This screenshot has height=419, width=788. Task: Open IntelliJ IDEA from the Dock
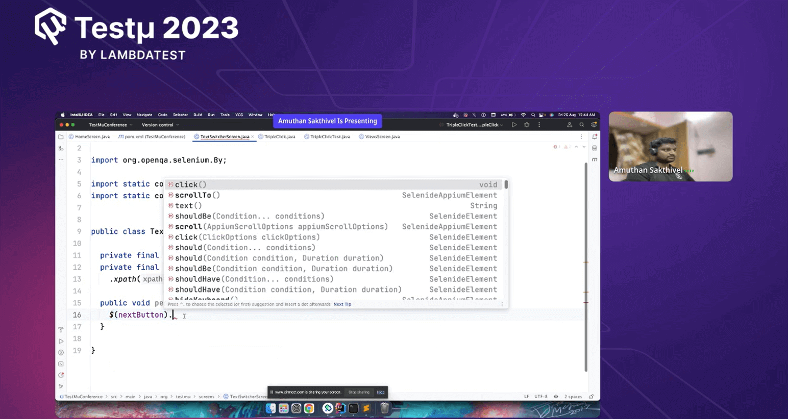[x=340, y=408]
